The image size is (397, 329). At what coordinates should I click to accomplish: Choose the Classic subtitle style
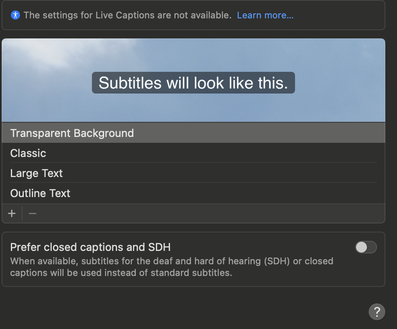(28, 153)
